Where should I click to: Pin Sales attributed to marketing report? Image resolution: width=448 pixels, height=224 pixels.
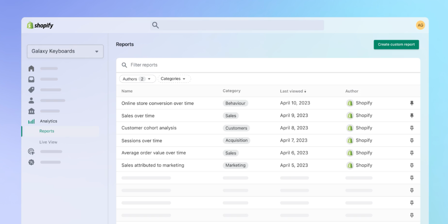click(x=412, y=166)
